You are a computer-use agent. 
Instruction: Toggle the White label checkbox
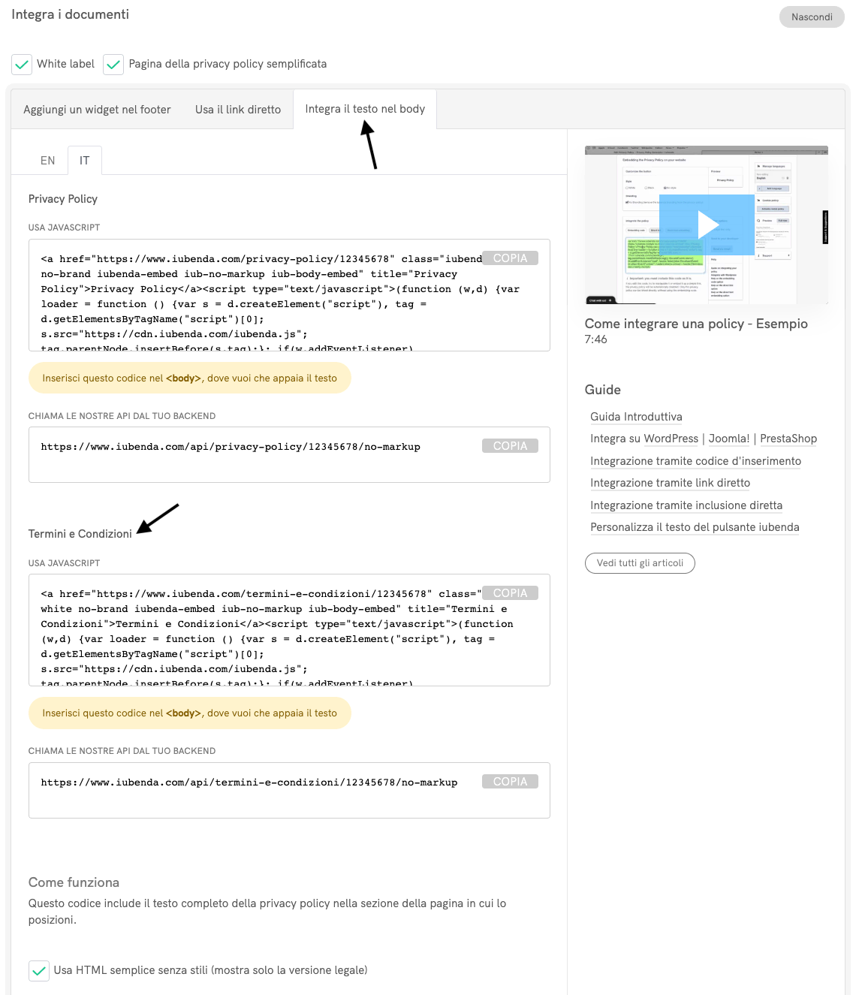click(x=23, y=65)
